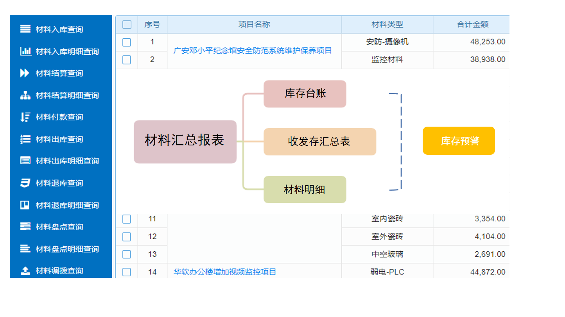Select the checkbox for row 12
The width and height of the screenshot is (565, 317).
(127, 236)
